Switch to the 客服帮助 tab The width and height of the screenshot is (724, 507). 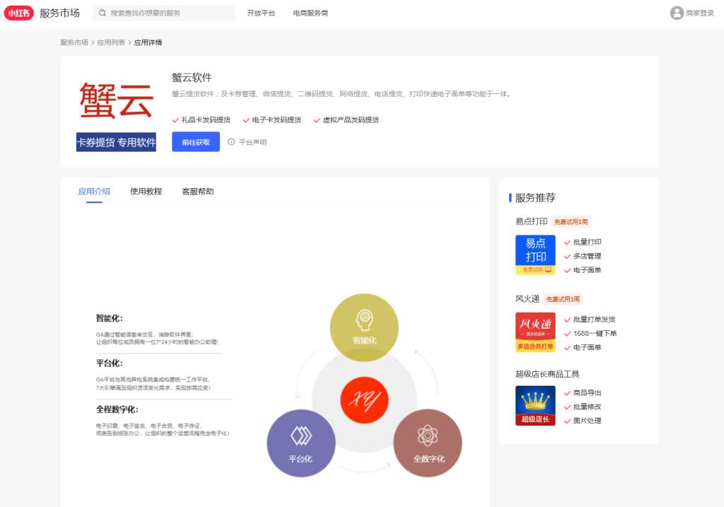tap(198, 191)
